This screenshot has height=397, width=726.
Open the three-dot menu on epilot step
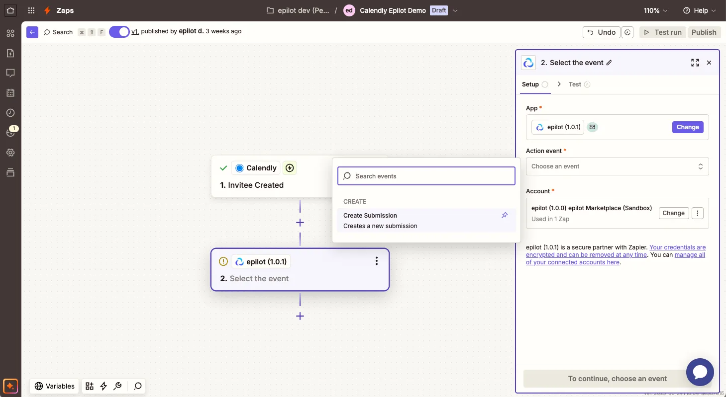click(377, 261)
